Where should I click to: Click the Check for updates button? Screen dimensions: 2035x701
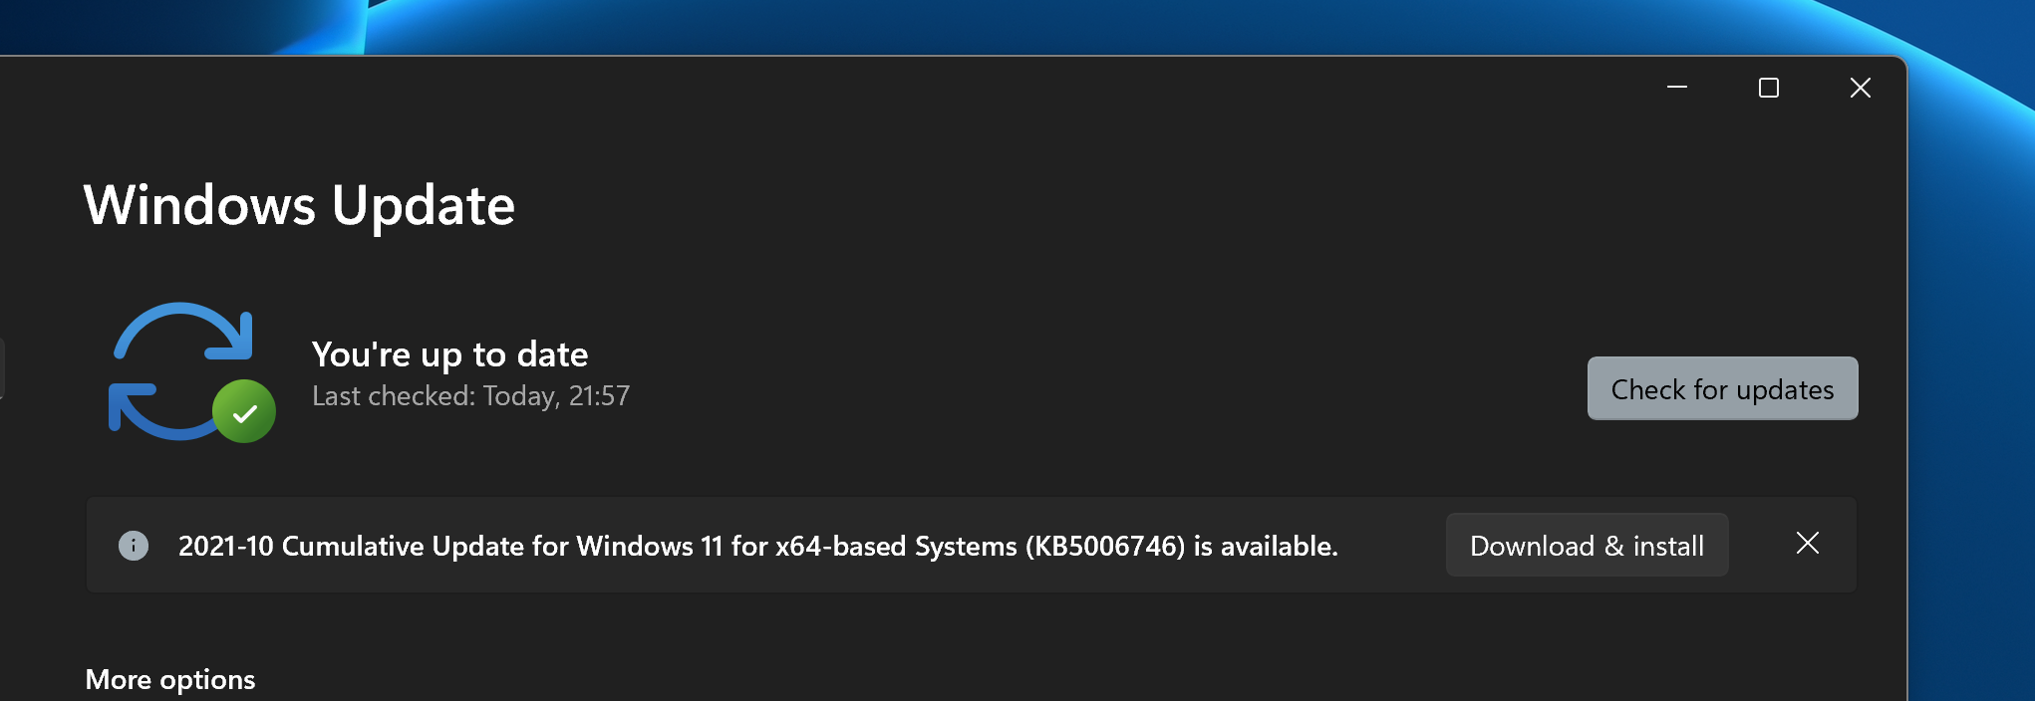1721,388
